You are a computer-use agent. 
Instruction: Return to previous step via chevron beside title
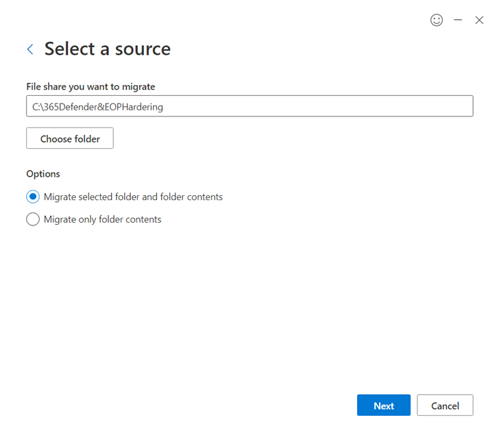[30, 49]
